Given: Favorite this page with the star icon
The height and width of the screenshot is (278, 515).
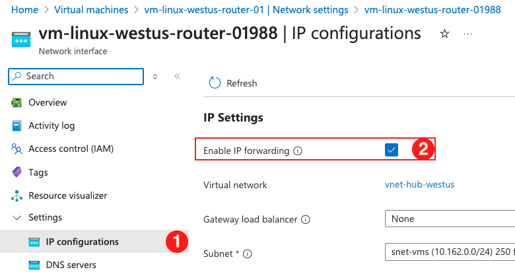Looking at the screenshot, I should (444, 34).
